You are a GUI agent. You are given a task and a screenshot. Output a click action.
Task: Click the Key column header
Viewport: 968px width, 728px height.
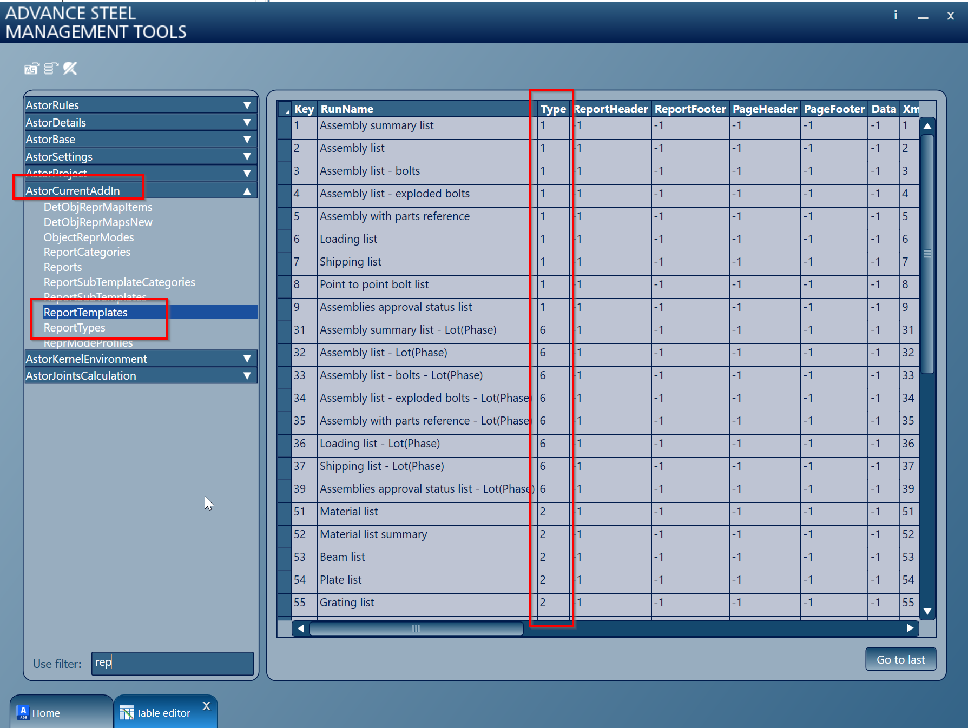coord(304,109)
